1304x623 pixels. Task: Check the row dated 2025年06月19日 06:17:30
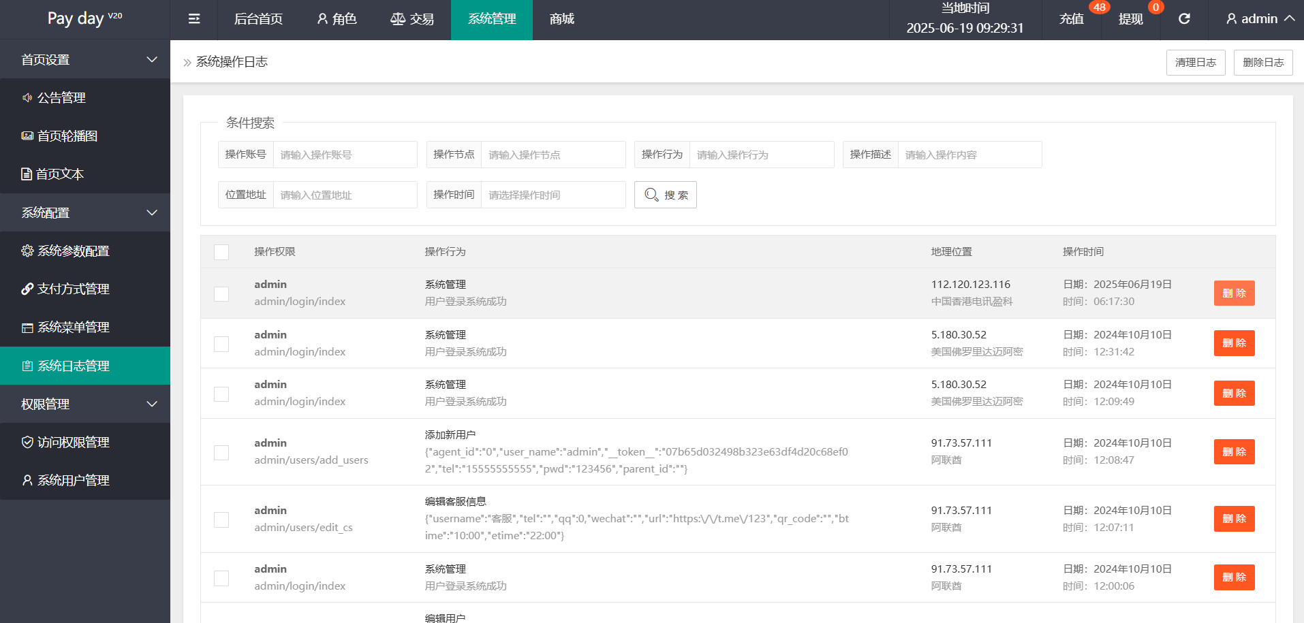pyautogui.click(x=221, y=293)
